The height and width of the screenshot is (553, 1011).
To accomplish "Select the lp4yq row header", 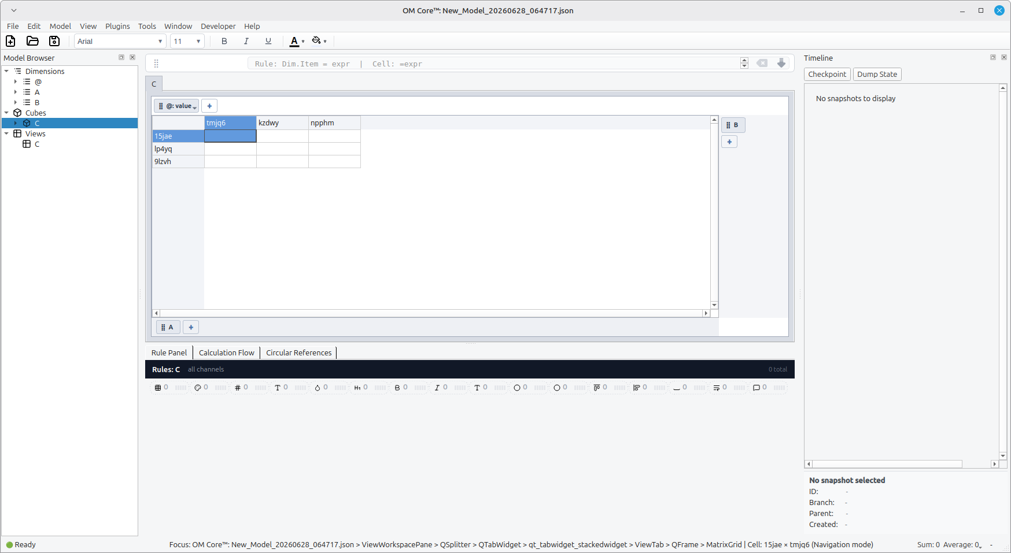I will (x=178, y=149).
